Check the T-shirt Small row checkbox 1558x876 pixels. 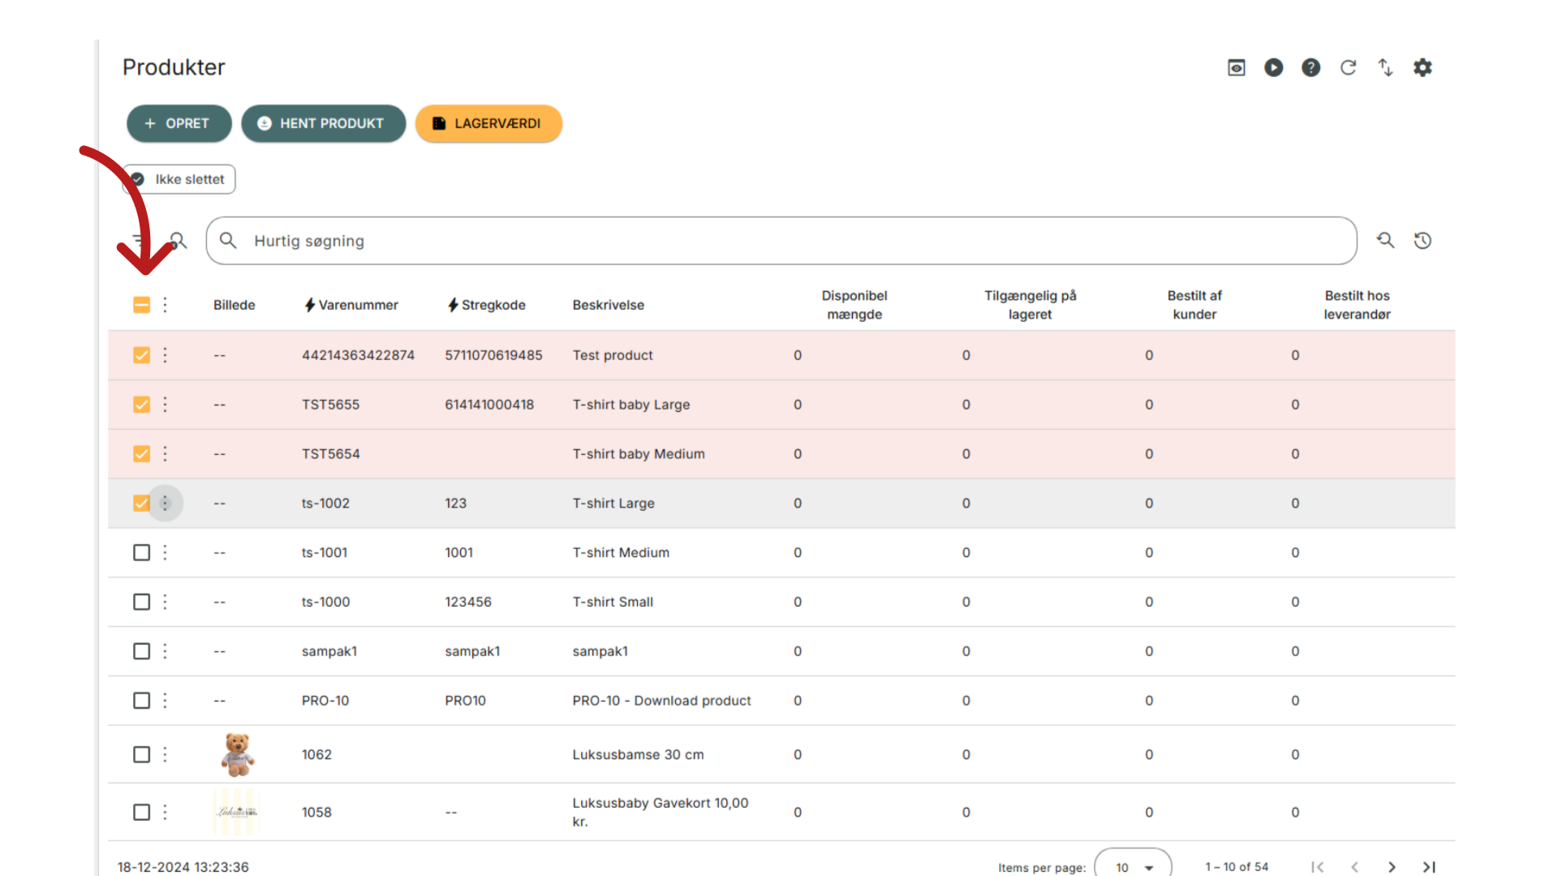click(x=141, y=602)
